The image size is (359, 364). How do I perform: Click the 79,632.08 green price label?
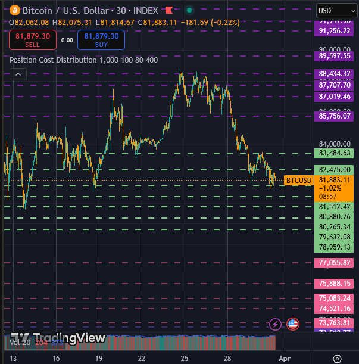(x=334, y=237)
